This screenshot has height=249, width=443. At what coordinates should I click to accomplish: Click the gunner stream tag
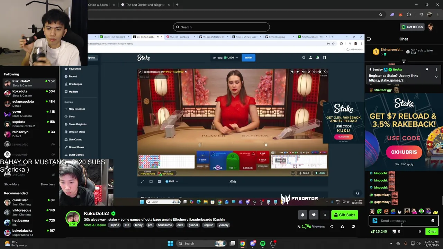193,225
